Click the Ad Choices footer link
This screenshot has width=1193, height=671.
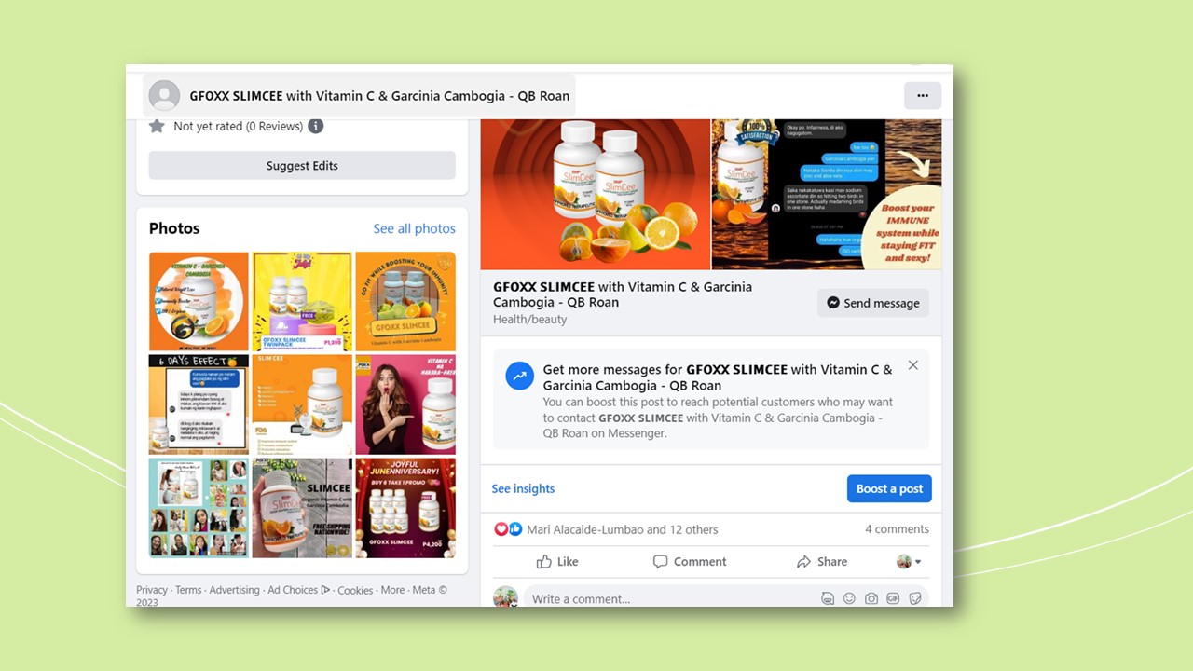pos(298,590)
